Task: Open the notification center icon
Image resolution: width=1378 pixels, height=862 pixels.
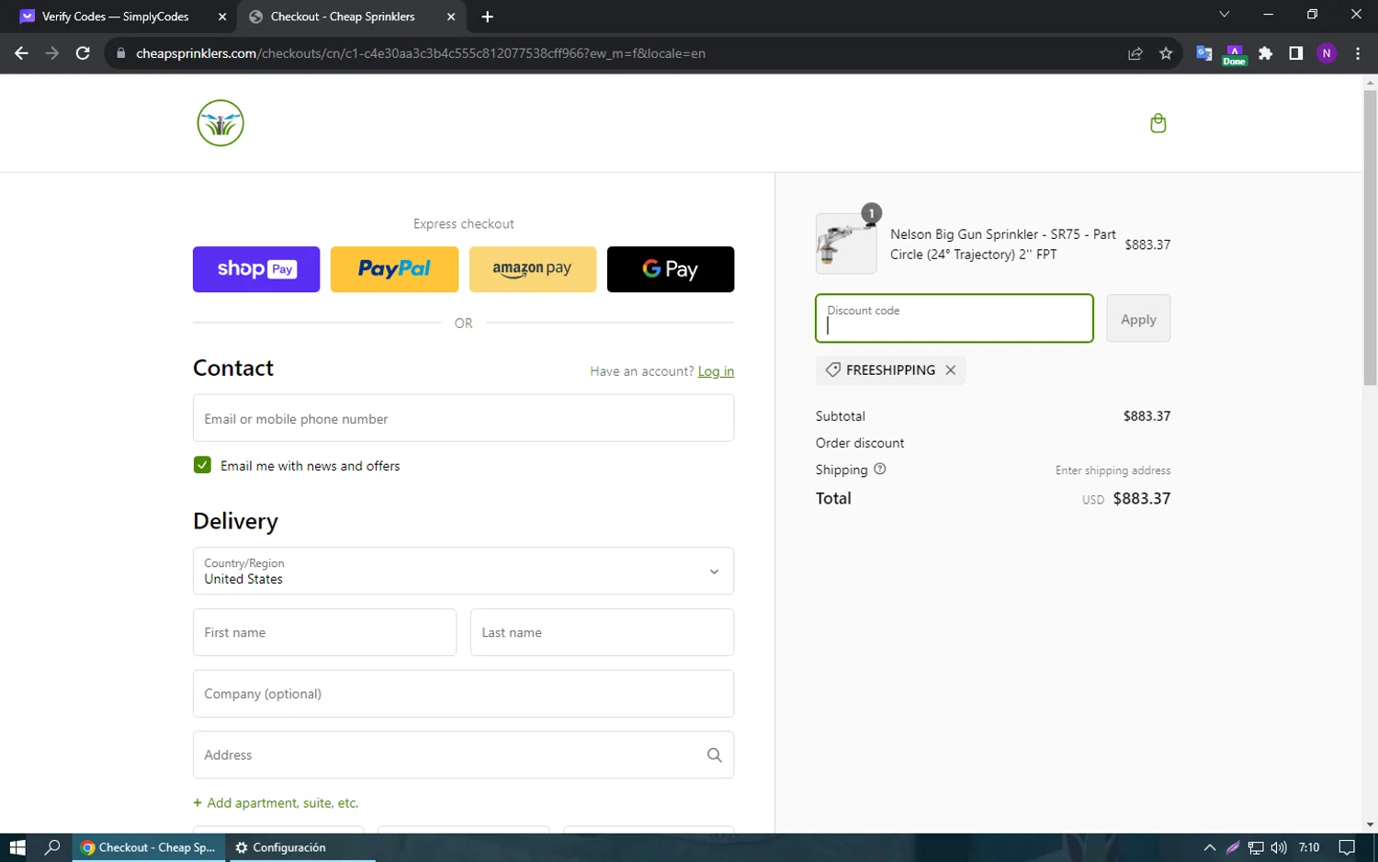Action: click(x=1347, y=847)
